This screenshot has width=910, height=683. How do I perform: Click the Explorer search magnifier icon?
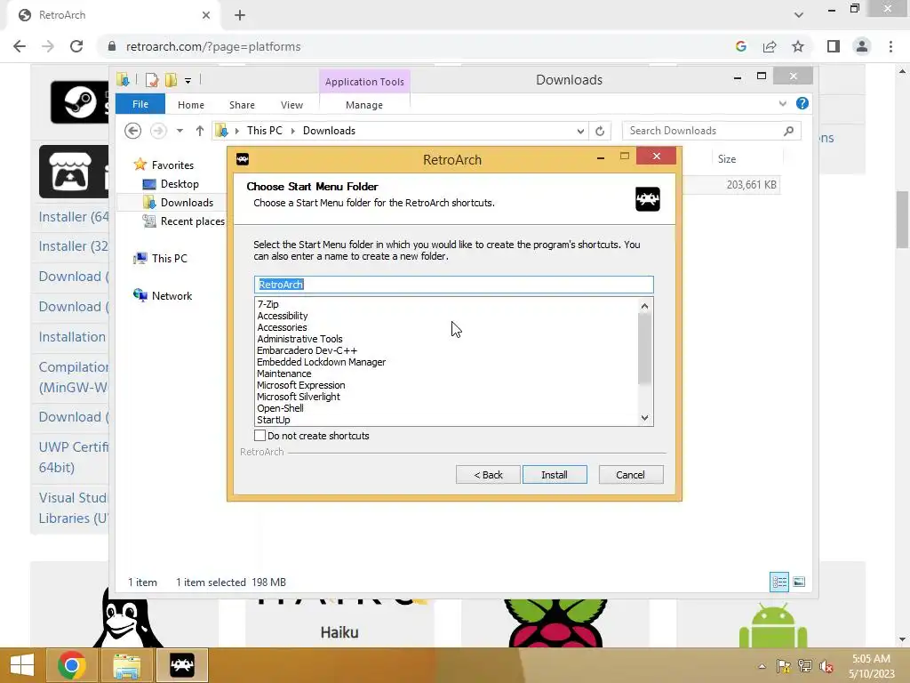[789, 131]
